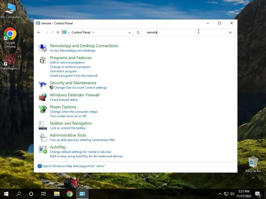266x199 pixels.
Task: Open Security and Maintenance heading
Action: 73,83
